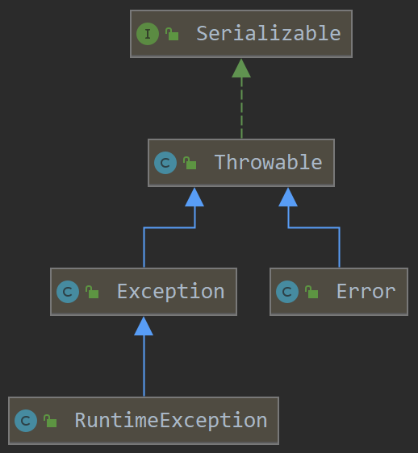Click the public lock icon beside Throwable
Image resolution: width=418 pixels, height=453 pixels.
[x=190, y=163]
